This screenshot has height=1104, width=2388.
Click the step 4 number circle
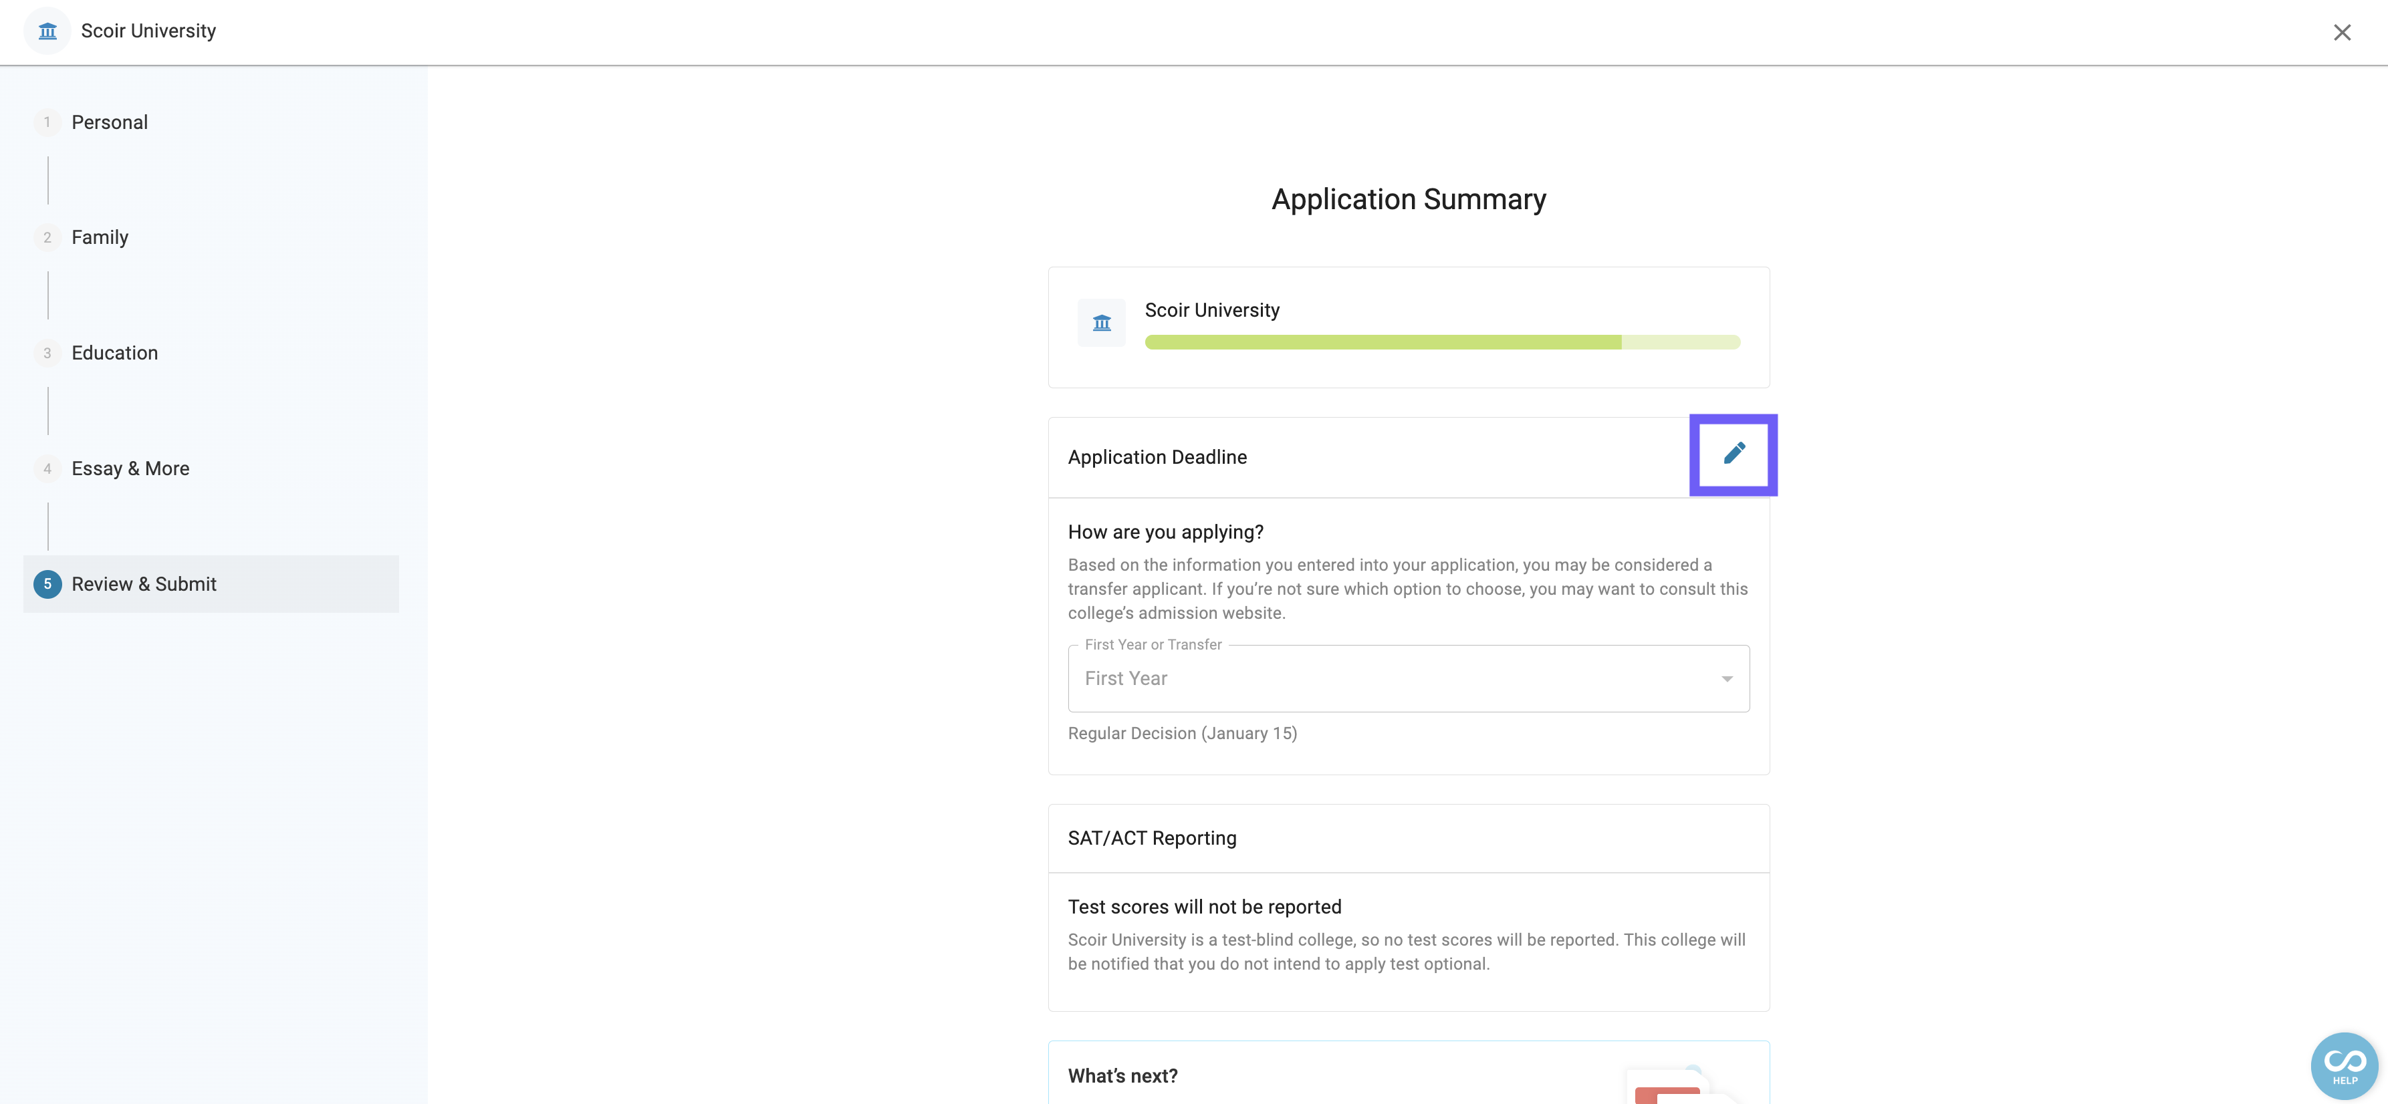47,469
